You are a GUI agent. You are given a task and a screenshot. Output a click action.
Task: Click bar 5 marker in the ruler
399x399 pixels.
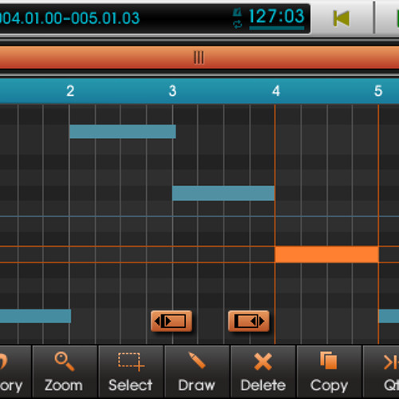378,91
